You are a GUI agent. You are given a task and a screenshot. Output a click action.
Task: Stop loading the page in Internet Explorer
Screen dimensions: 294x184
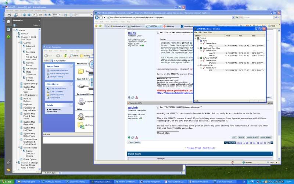(x=241, y=17)
